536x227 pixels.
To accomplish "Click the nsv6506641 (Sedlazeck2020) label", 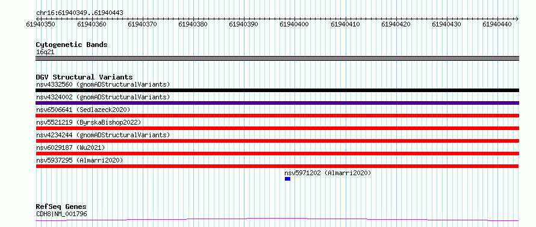I will coord(83,110).
